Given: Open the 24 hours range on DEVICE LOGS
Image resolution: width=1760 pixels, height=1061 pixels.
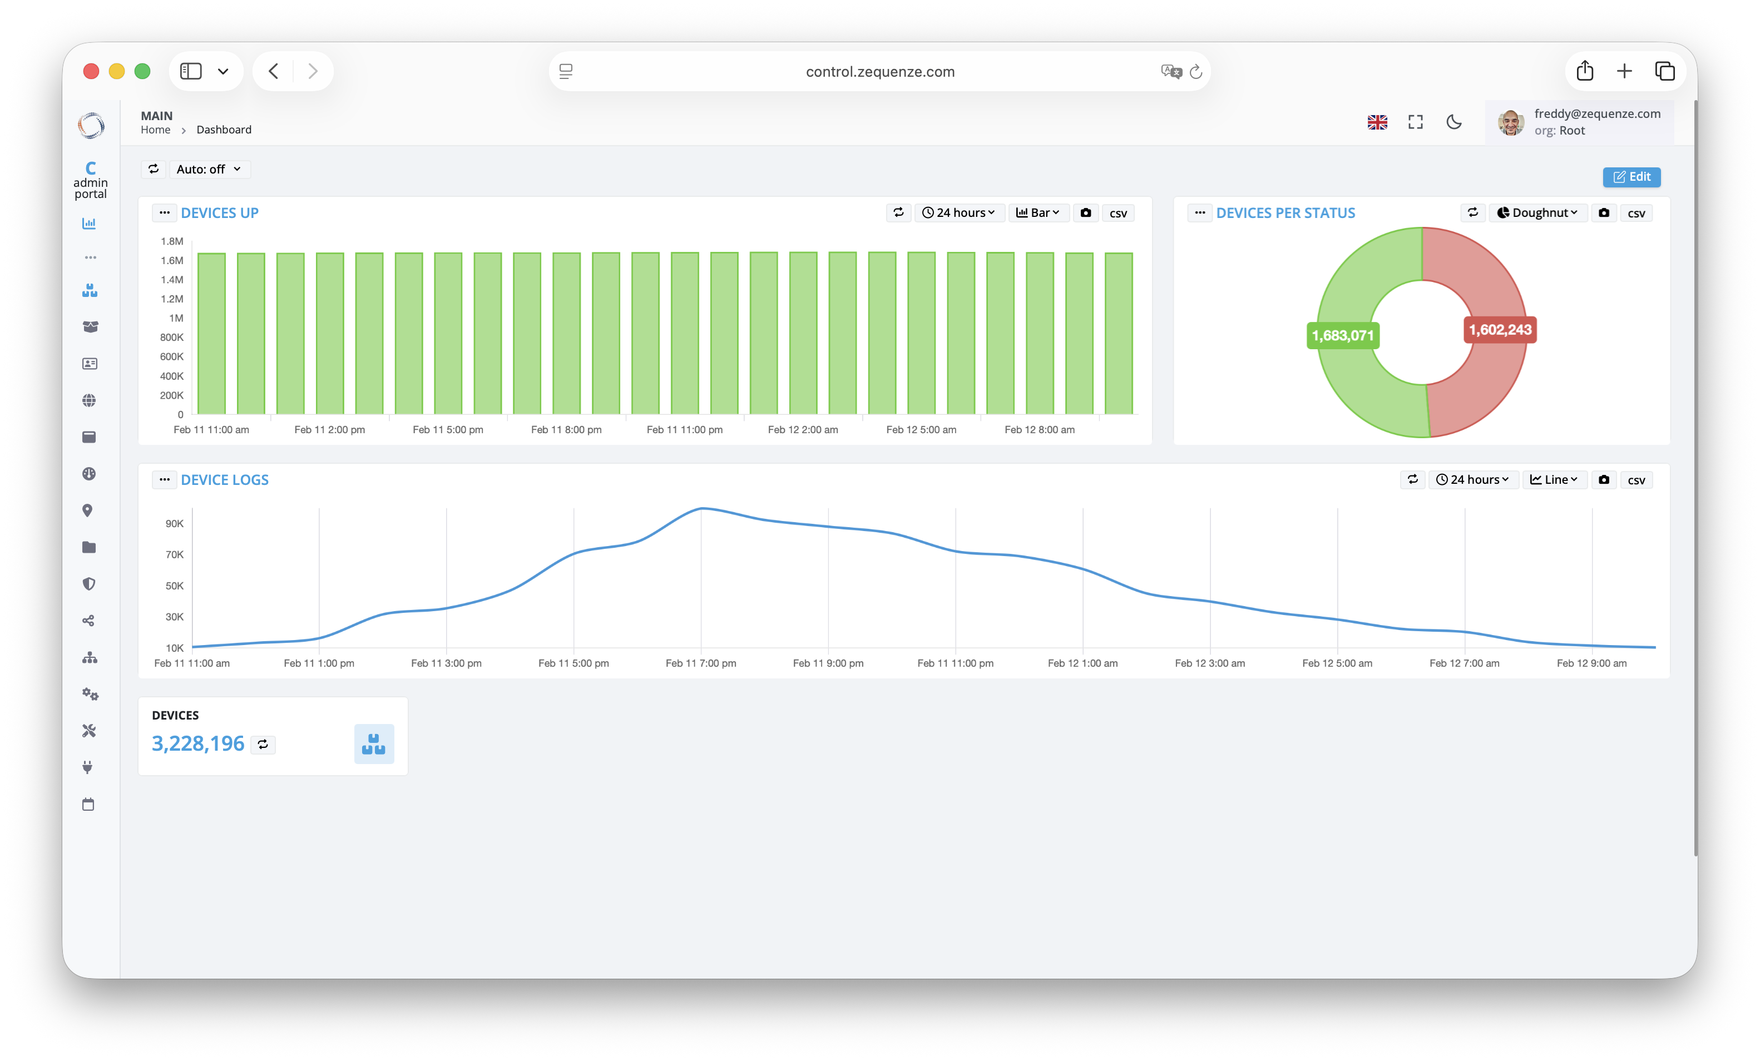Looking at the screenshot, I should click(1473, 479).
